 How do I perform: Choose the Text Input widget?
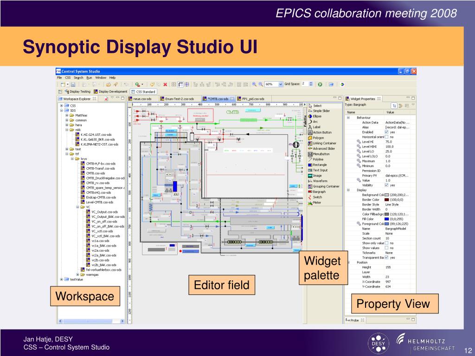click(318, 171)
